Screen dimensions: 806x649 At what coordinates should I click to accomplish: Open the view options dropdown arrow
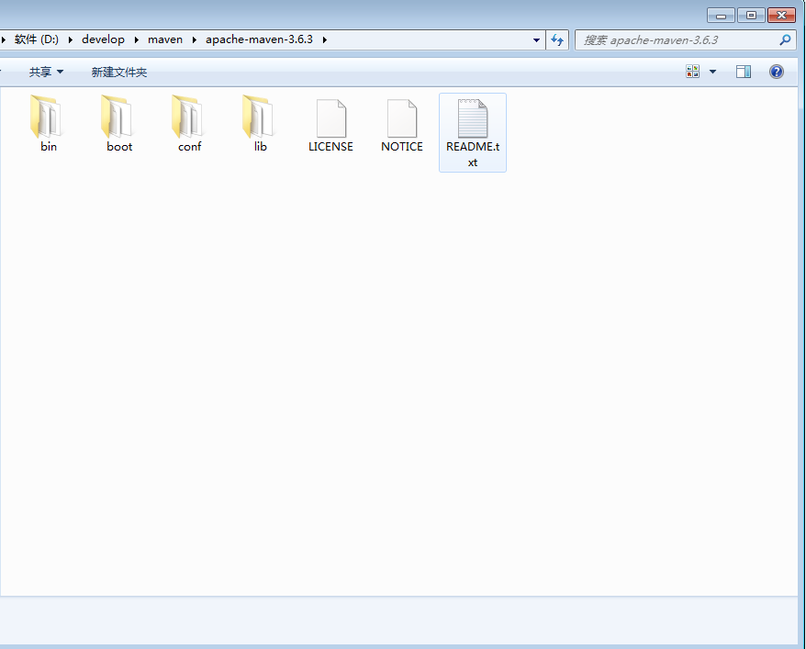click(713, 72)
